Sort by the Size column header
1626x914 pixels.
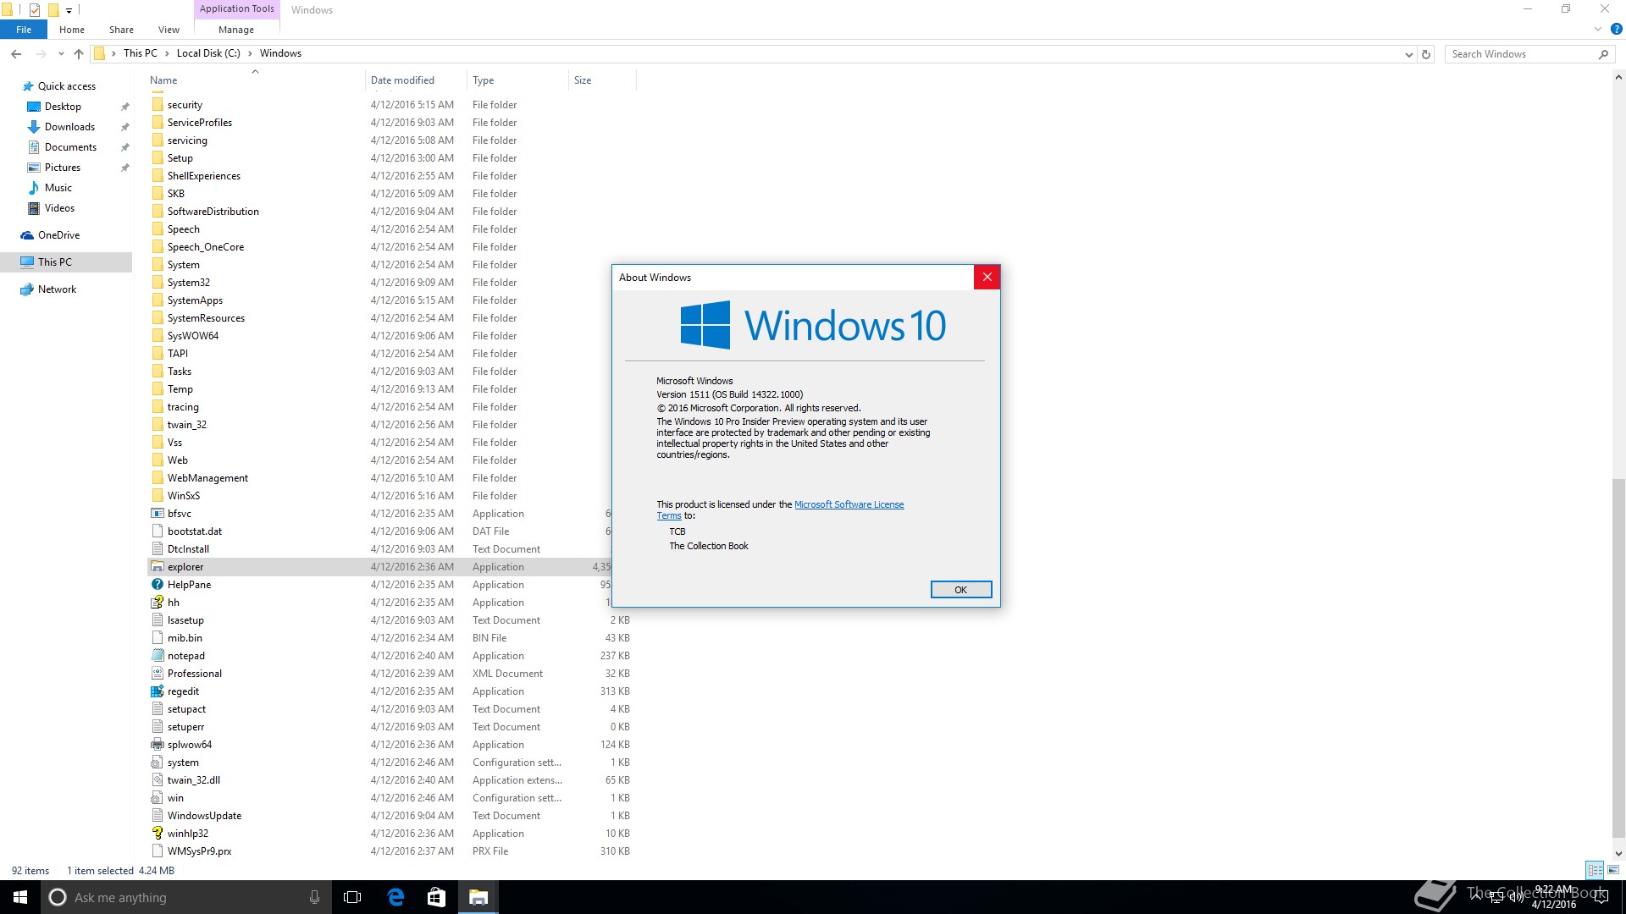tap(602, 80)
